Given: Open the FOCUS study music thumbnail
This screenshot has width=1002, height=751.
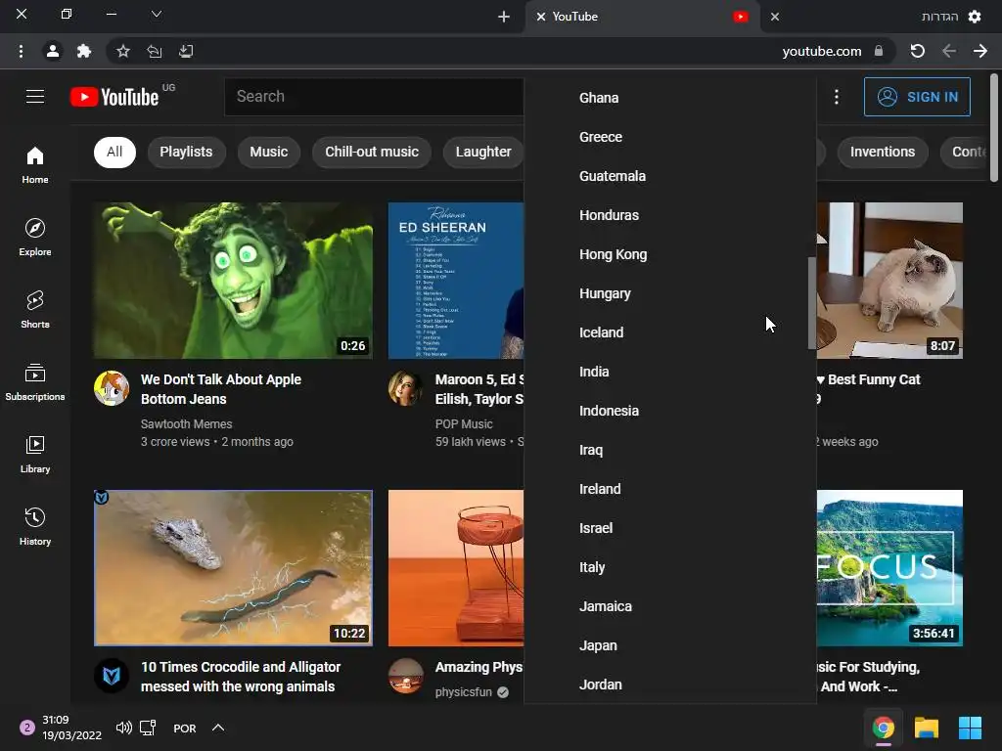Looking at the screenshot, I should (x=889, y=568).
